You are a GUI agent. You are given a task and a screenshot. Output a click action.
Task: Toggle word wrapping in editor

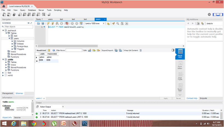point(127,24)
